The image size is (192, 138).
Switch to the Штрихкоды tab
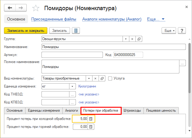tap(133, 110)
